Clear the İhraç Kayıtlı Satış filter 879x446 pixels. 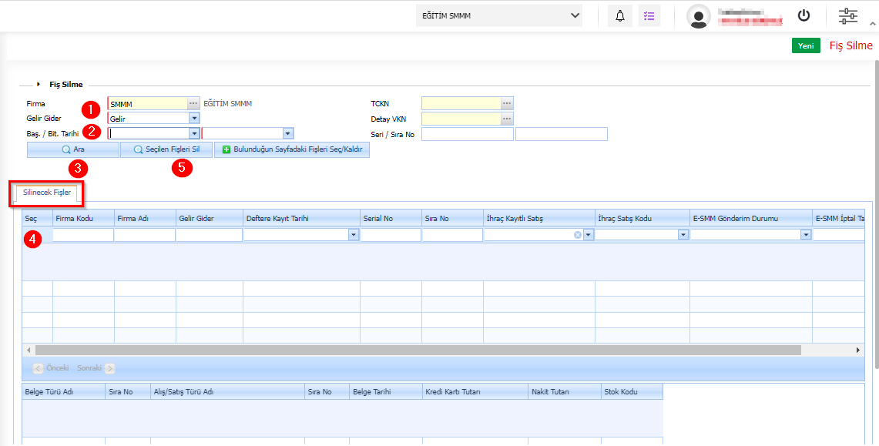coord(578,236)
